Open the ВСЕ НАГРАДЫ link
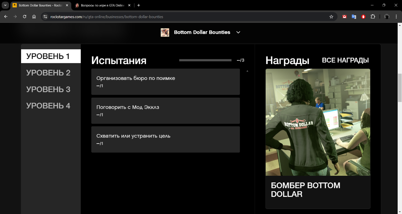Viewport: 402px width, 214px height. 345,60
